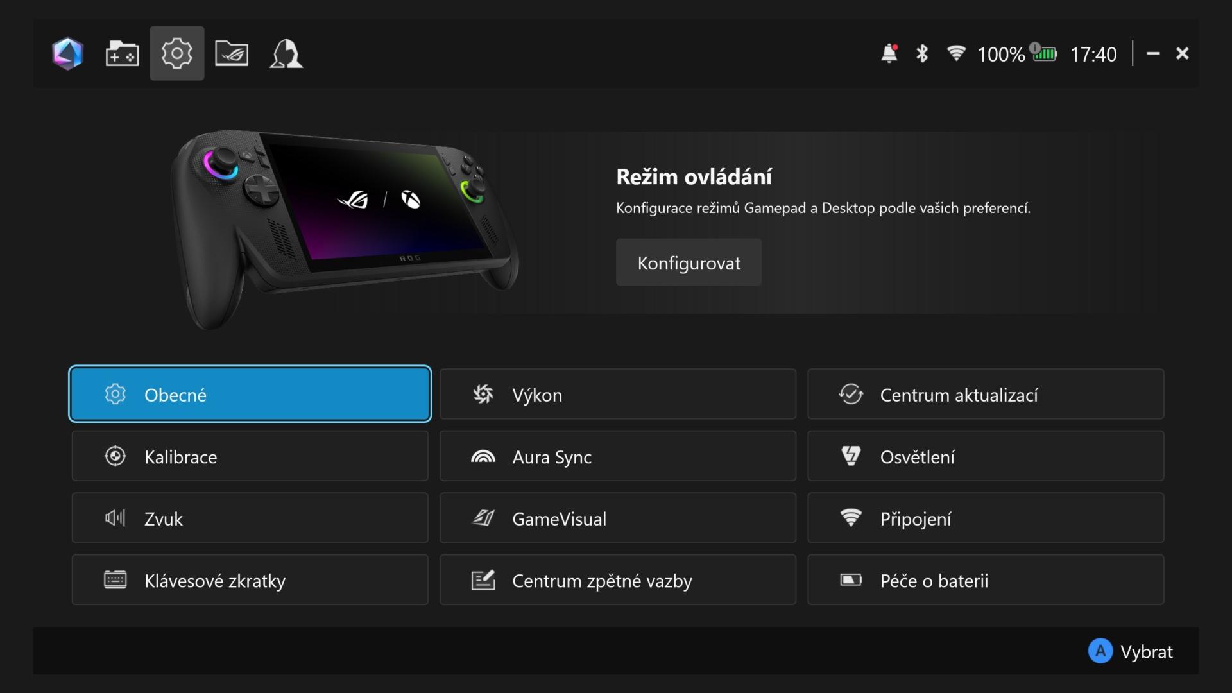Open the game library controller icon
1232x693 pixels.
pyautogui.click(x=122, y=54)
